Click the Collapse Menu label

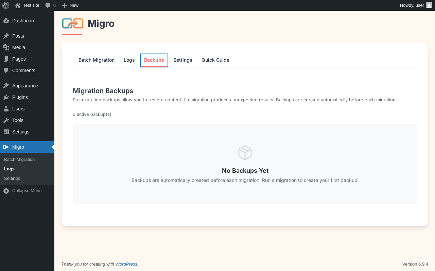(x=27, y=191)
